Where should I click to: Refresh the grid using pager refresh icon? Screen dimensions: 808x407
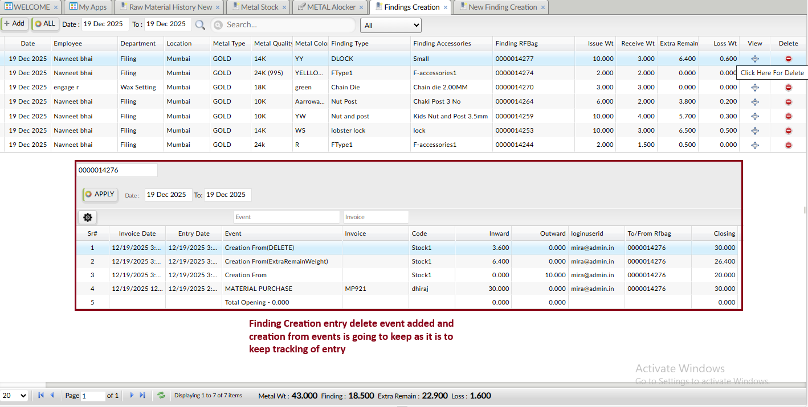point(161,395)
